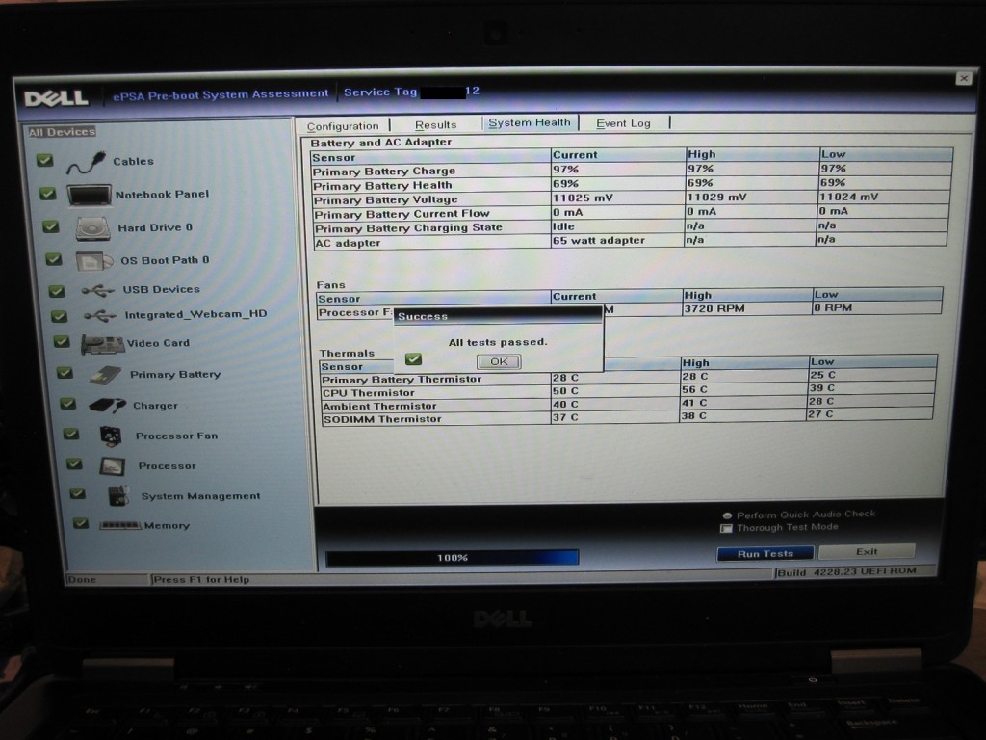Uncheck the Notebook Panel checkbox

coord(48,194)
